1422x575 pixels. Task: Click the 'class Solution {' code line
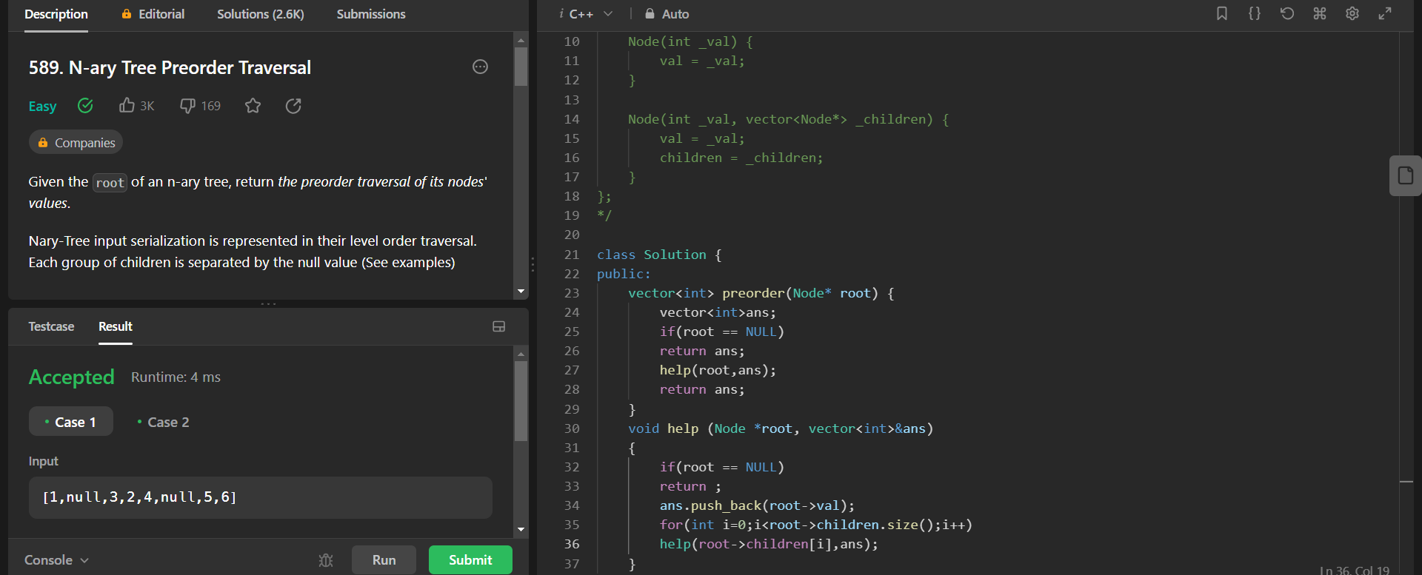click(x=659, y=255)
